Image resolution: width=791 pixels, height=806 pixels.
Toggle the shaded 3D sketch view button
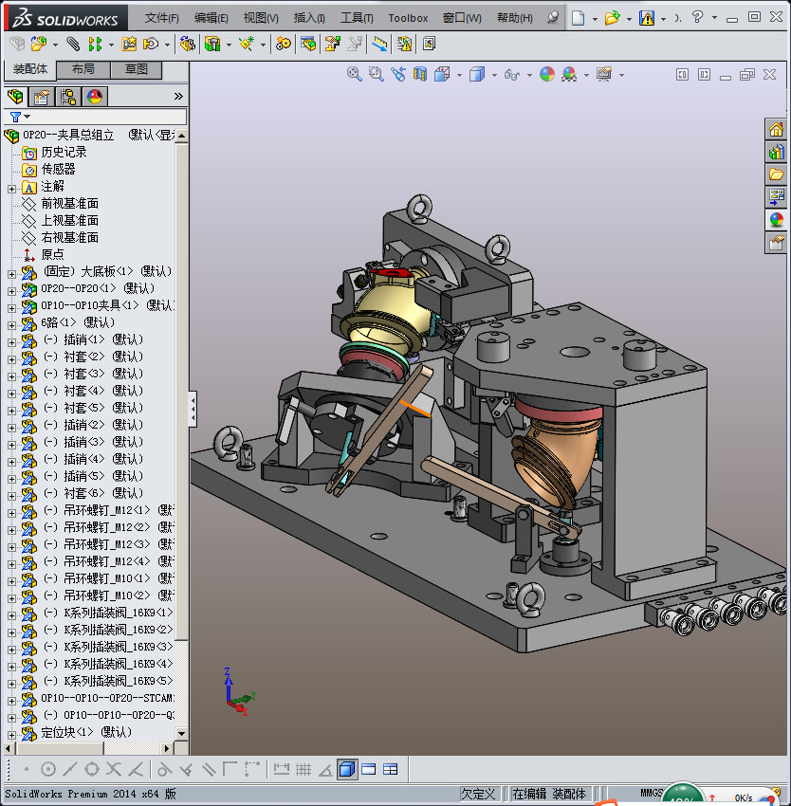click(x=346, y=769)
